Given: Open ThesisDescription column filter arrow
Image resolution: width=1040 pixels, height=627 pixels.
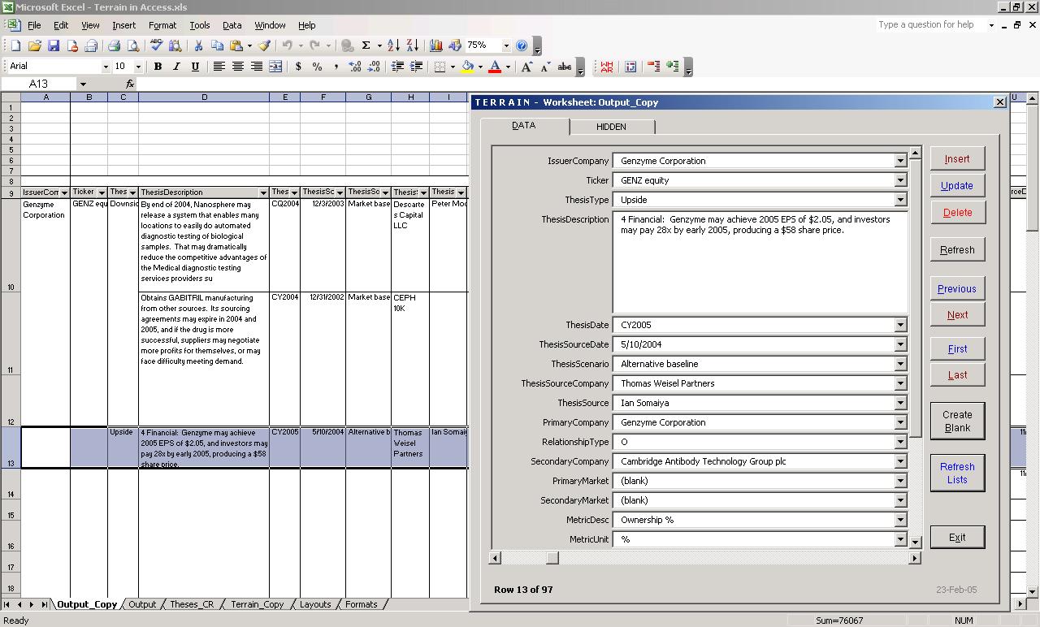Looking at the screenshot, I should click(x=263, y=192).
